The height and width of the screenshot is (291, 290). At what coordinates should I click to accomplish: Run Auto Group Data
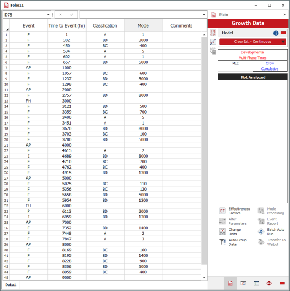233,242
